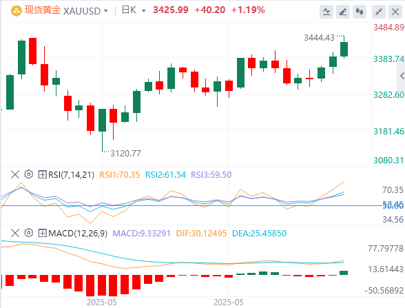Toggle MACD panel expand plus box
This screenshot has height=308, width=405.
click(42, 233)
